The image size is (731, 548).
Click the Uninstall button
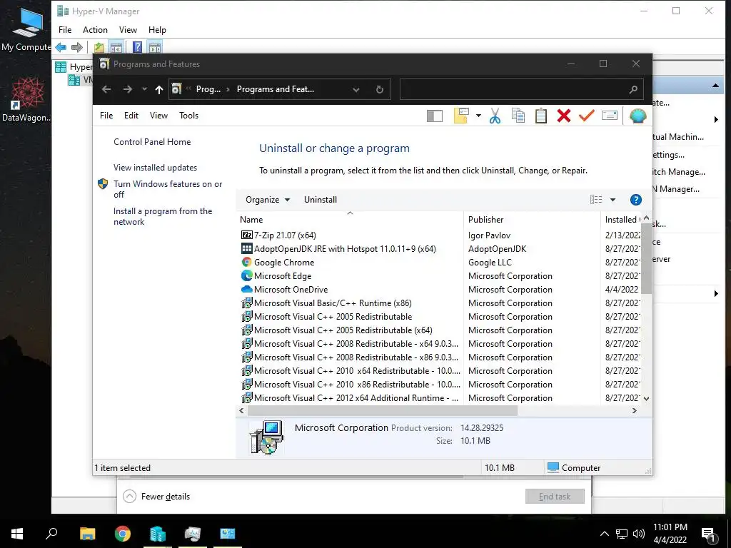[321, 200]
